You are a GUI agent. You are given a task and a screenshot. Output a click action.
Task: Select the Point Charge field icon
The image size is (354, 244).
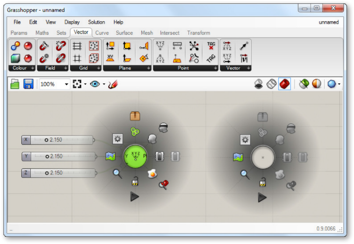(44, 58)
